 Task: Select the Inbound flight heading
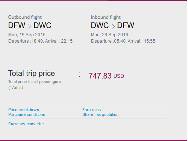pyautogui.click(x=106, y=17)
